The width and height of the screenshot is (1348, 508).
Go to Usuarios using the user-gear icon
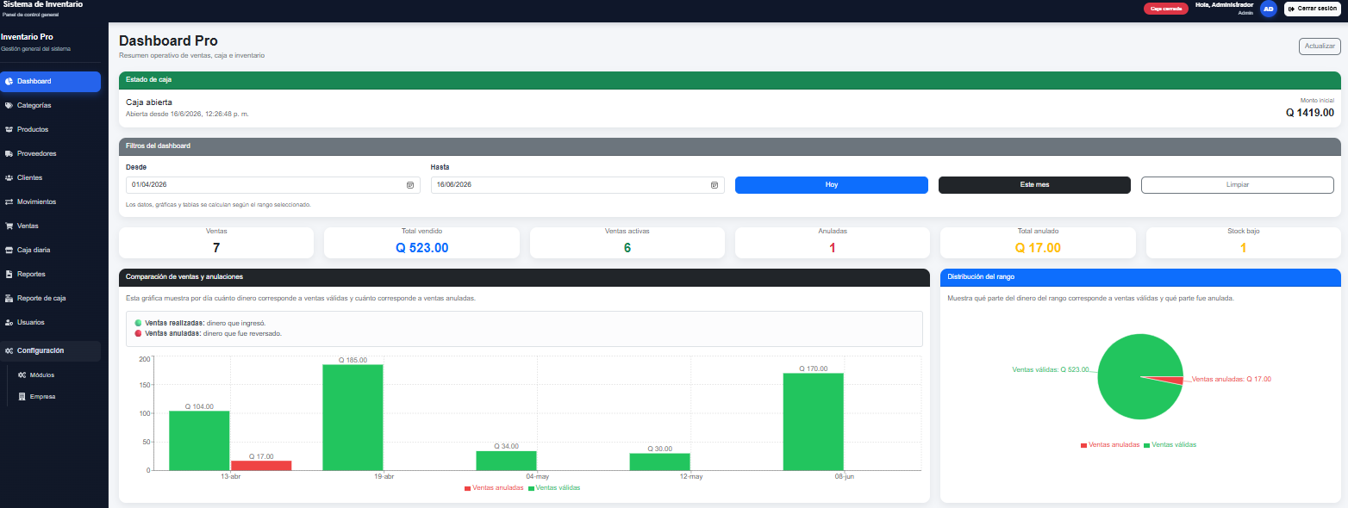click(x=9, y=322)
